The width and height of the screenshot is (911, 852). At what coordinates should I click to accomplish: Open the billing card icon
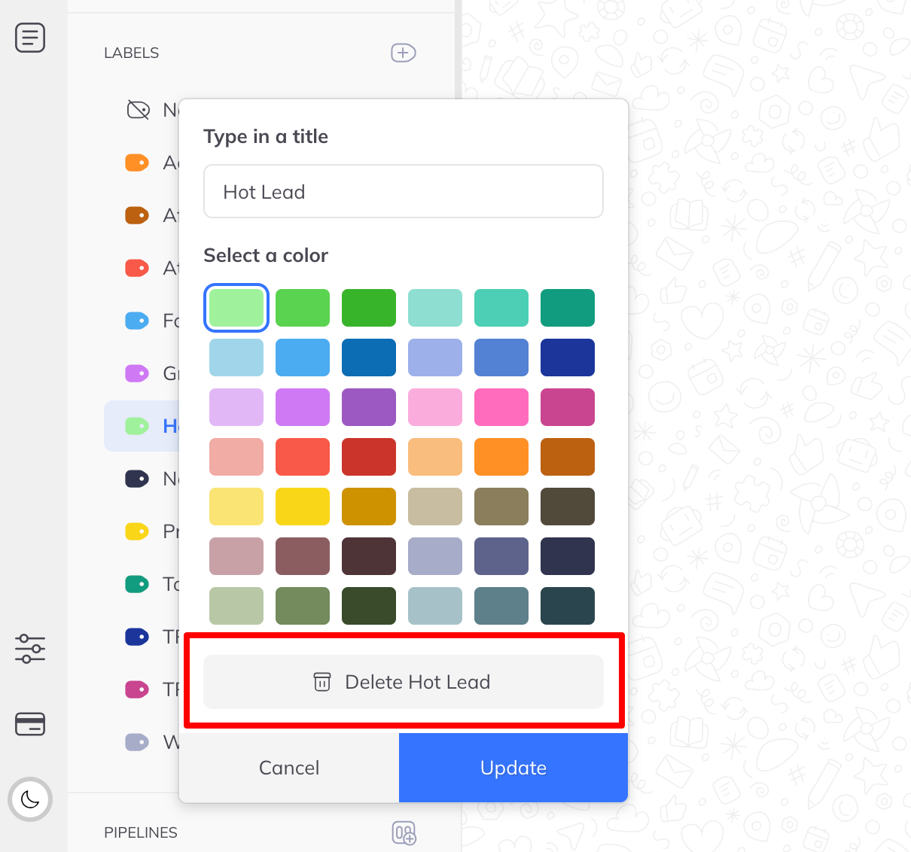pyautogui.click(x=30, y=724)
